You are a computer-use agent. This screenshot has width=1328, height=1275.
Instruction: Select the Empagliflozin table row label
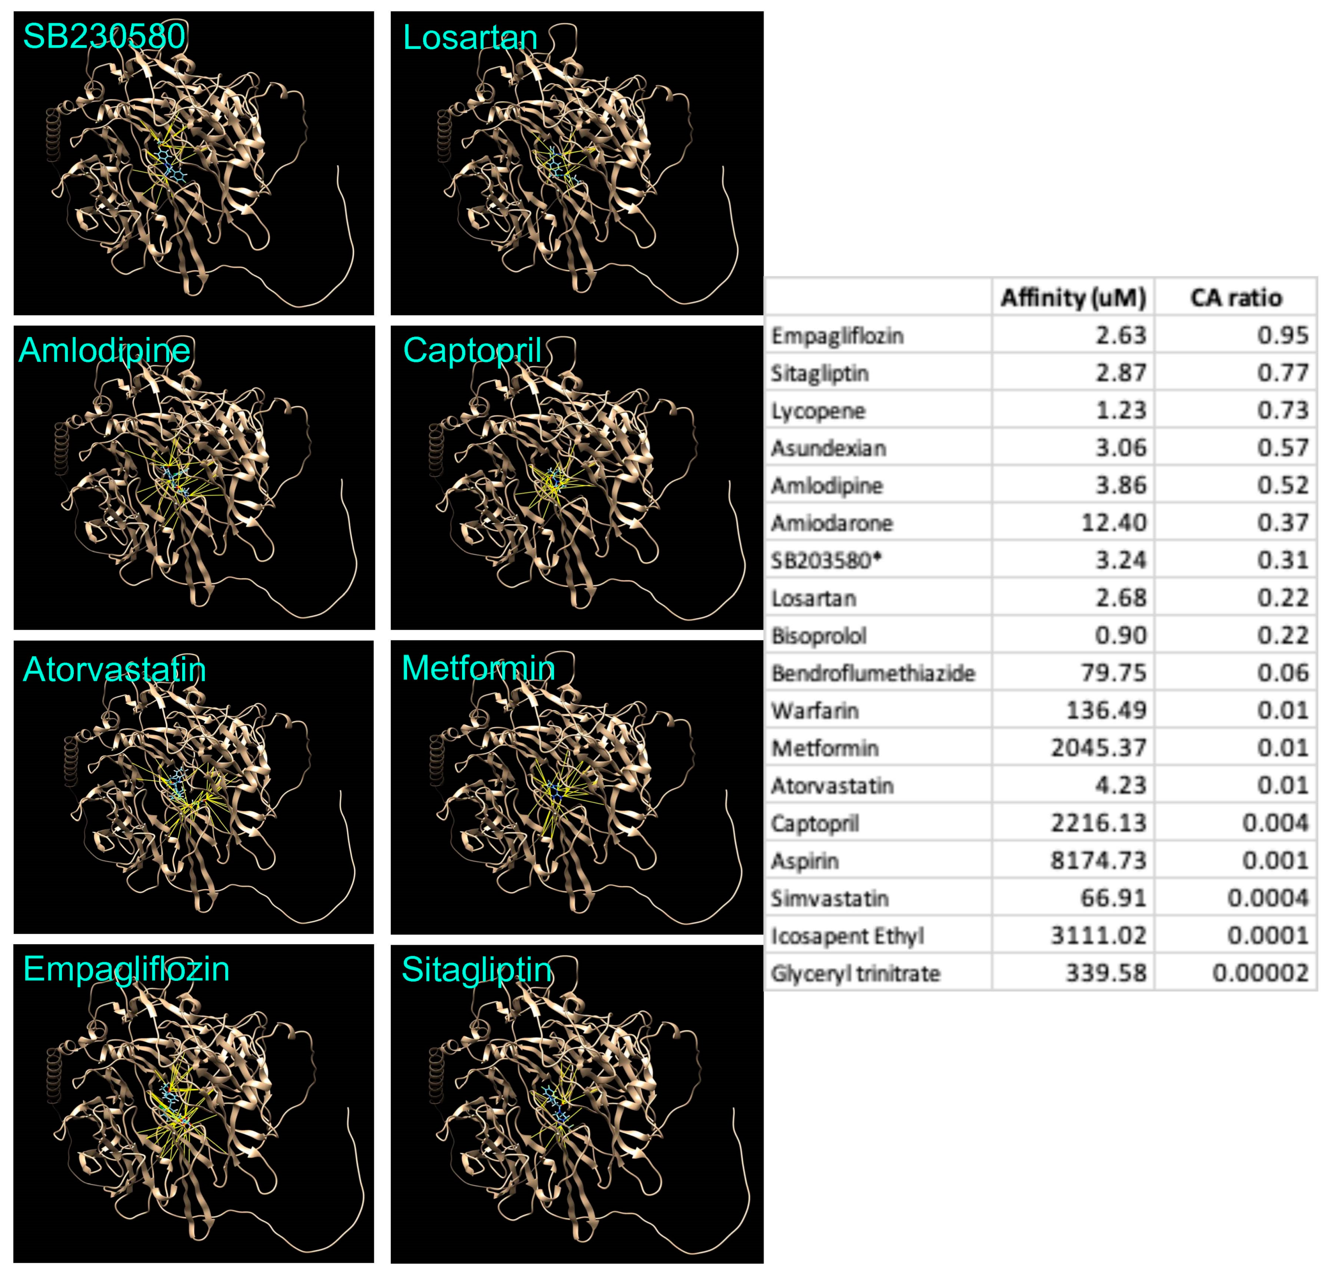838,336
